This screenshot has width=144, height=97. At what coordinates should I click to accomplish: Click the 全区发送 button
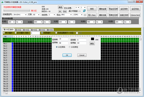tap(135, 9)
